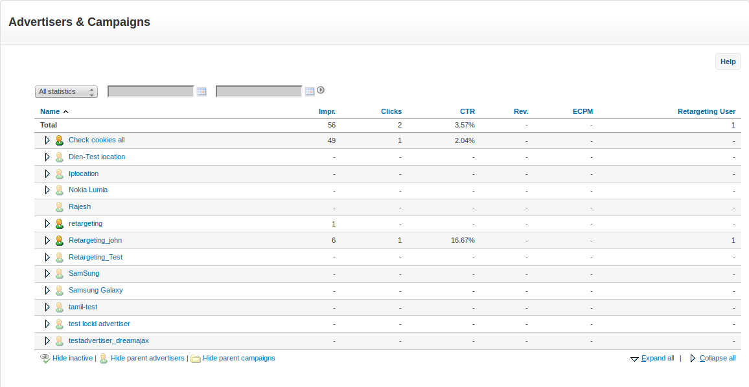This screenshot has width=749, height=387.
Task: Open the All statistics dropdown
Action: (66, 91)
